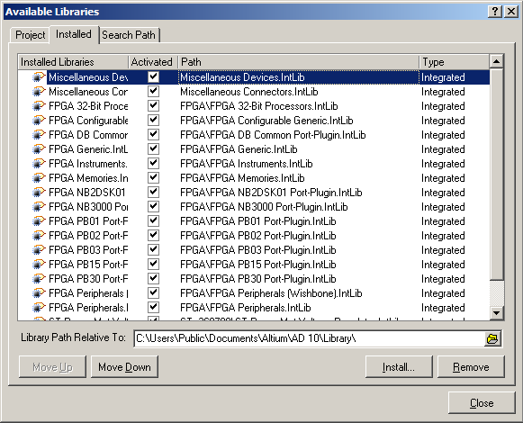Click the FPGA PB15 library icon
The image size is (523, 423).
(39, 265)
